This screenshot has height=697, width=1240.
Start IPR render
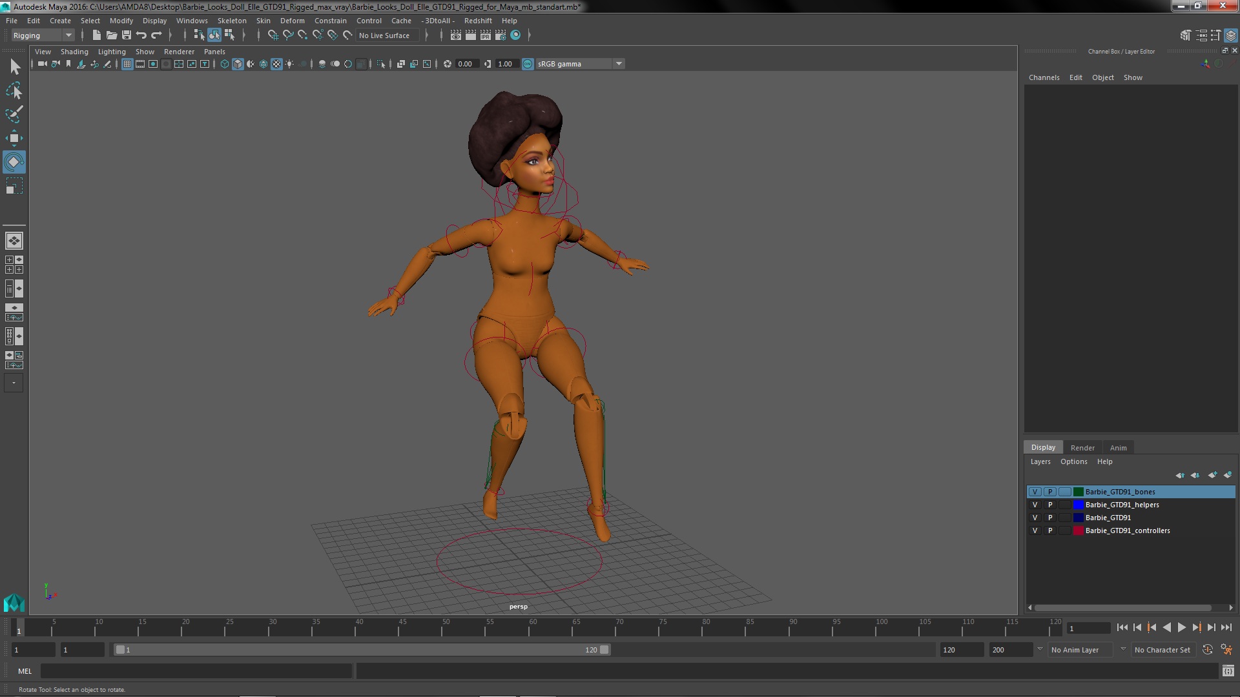[486, 35]
